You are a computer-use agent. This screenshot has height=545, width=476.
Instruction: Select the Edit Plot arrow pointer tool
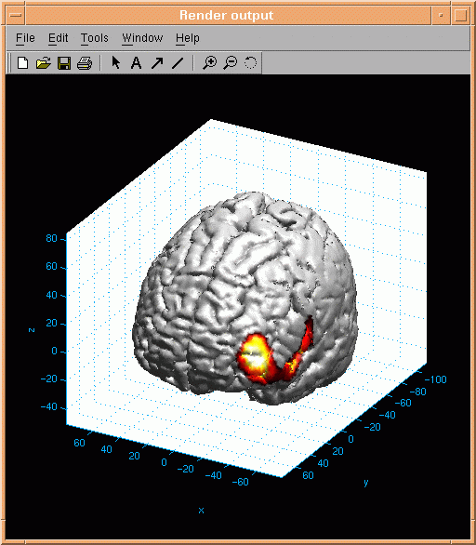coord(115,63)
